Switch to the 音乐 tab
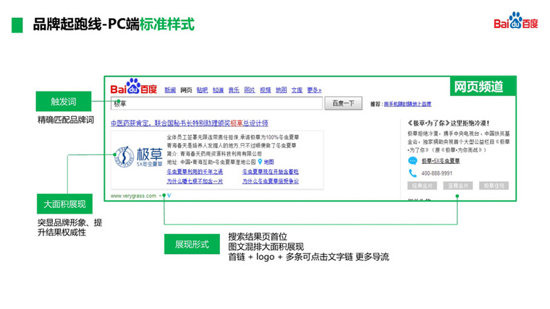This screenshot has width=550, height=309. tap(234, 90)
